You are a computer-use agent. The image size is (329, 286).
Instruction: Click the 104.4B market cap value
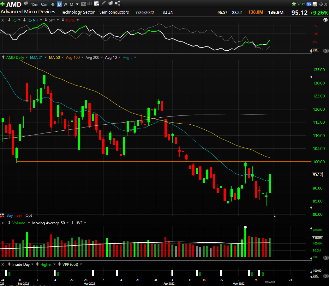point(167,13)
